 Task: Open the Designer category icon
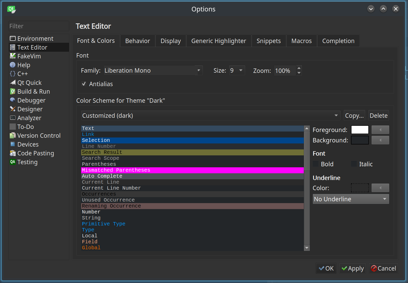point(13,109)
